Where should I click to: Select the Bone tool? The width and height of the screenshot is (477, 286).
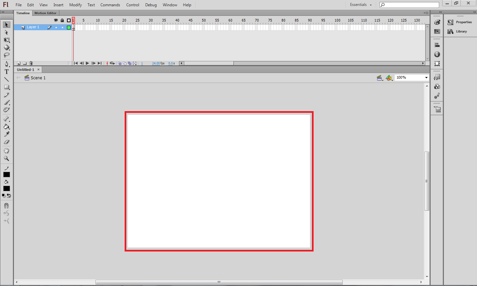tap(6, 118)
